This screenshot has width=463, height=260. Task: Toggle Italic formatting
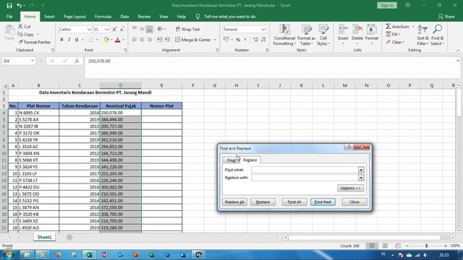tap(69, 40)
